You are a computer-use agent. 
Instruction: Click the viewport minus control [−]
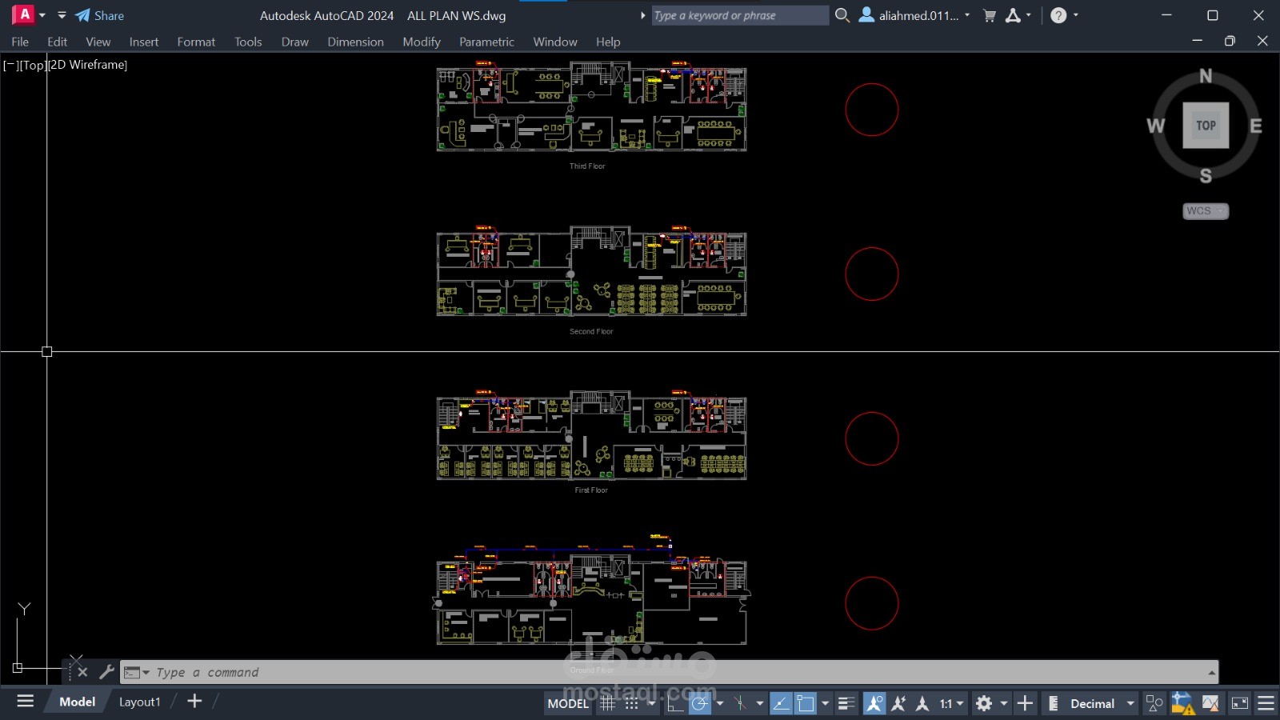10,65
